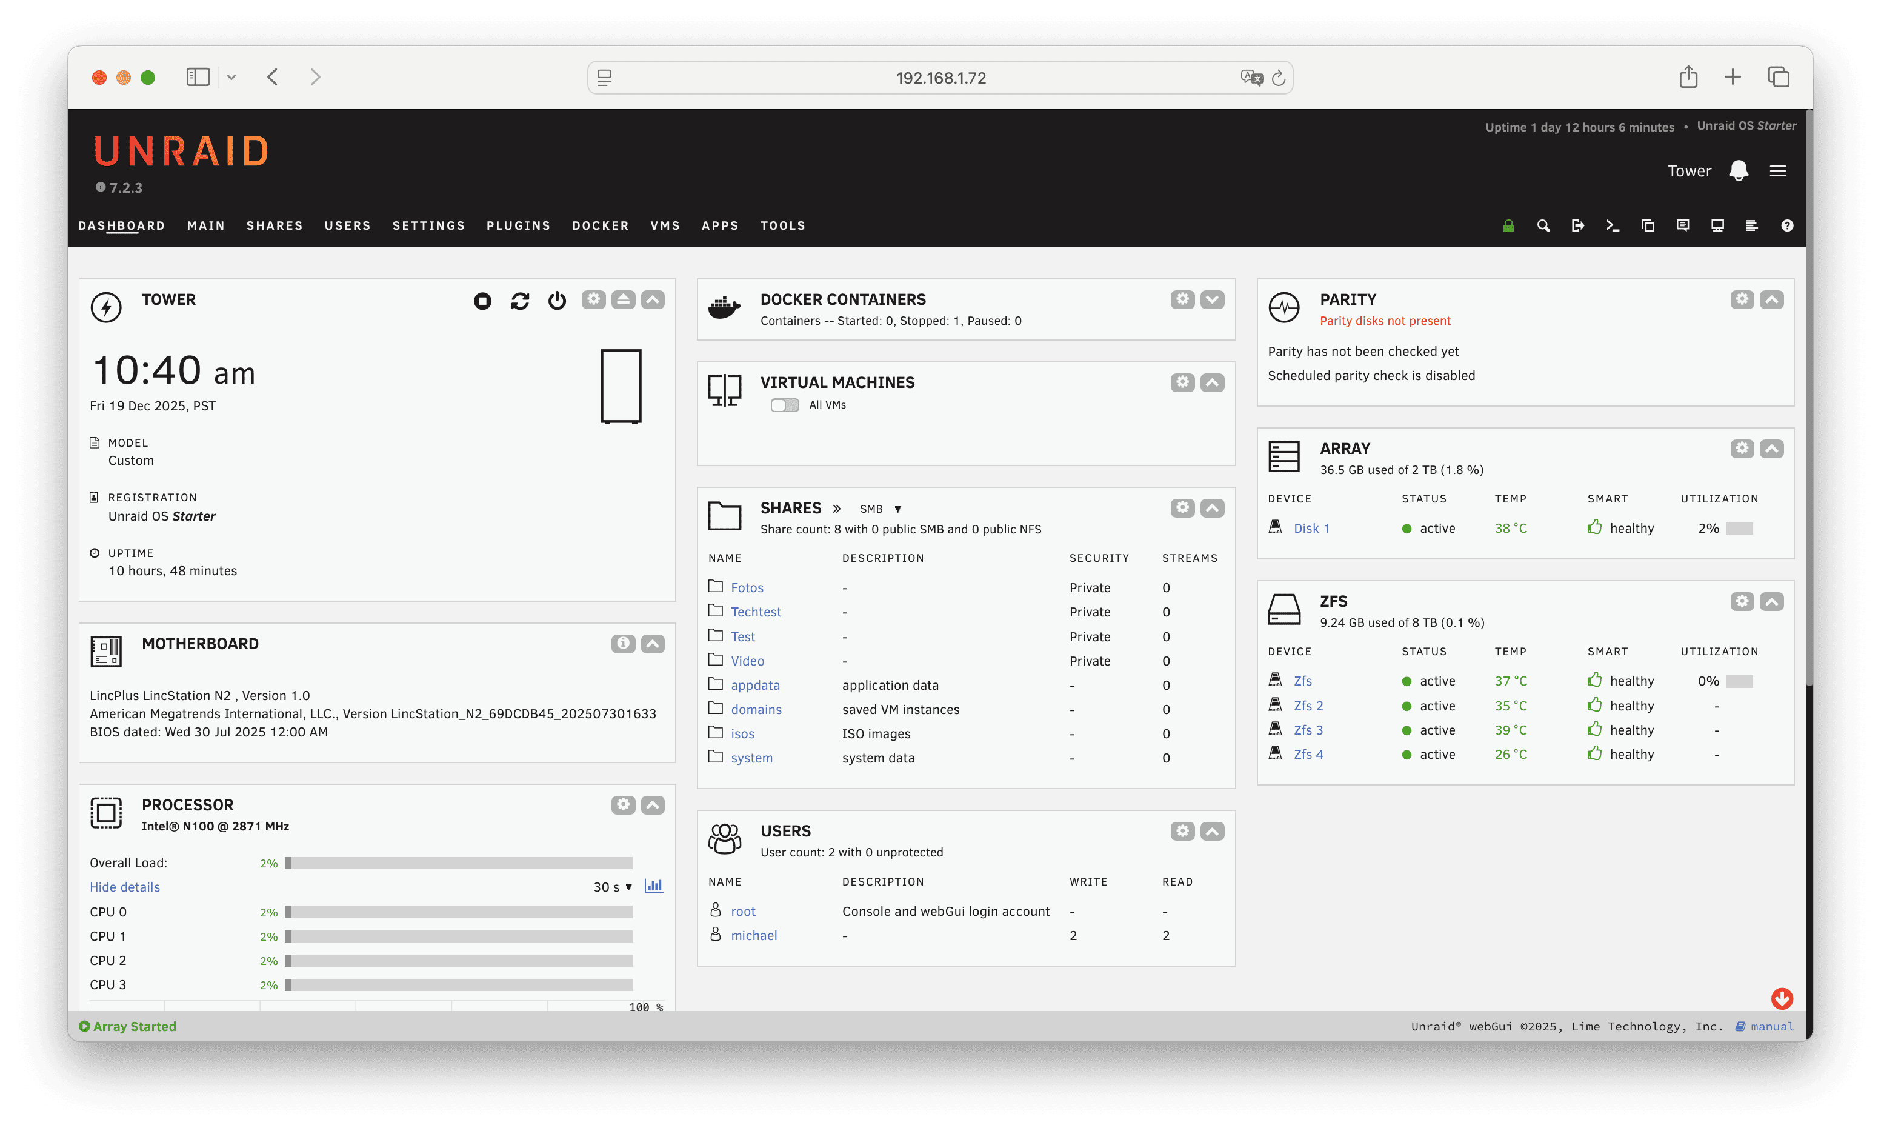Image resolution: width=1881 pixels, height=1131 pixels.
Task: Click the stop array icon in Tower panel
Action: (x=482, y=301)
